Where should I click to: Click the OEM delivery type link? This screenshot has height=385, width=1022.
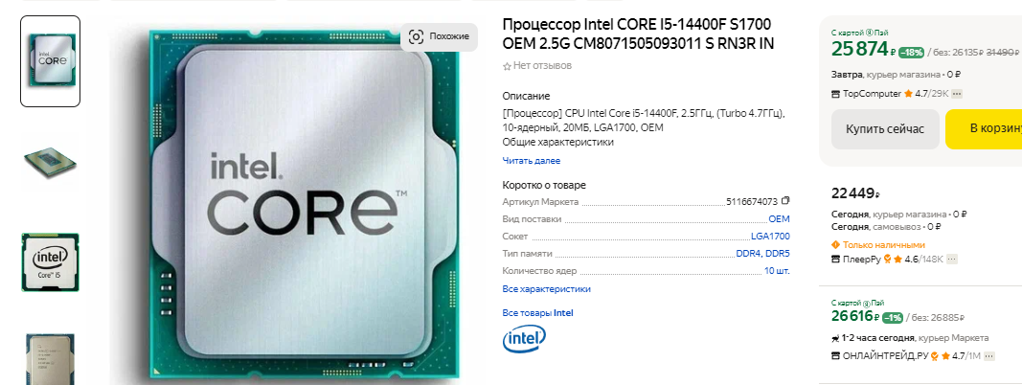(779, 219)
